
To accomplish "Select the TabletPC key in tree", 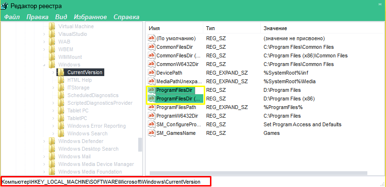I will [77, 118].
